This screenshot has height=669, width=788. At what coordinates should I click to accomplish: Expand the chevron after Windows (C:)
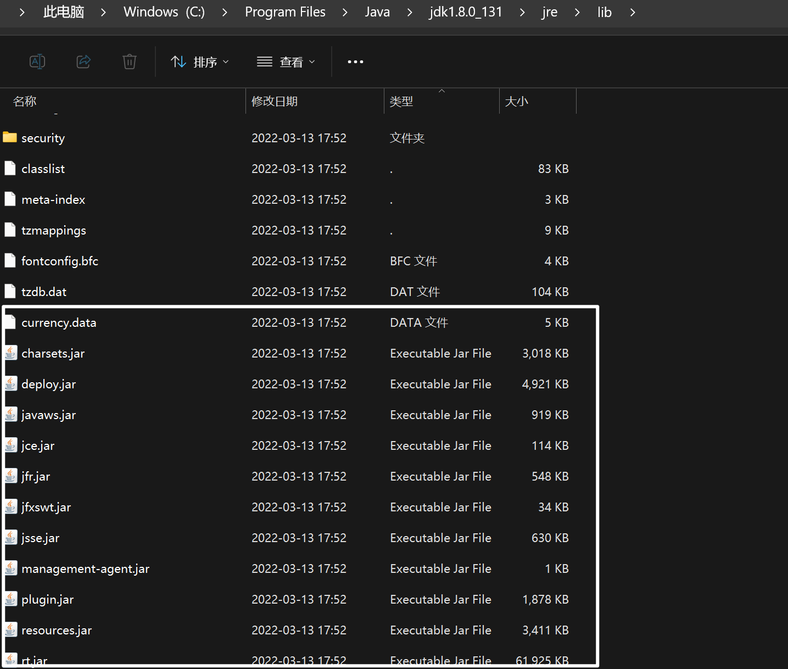point(225,12)
